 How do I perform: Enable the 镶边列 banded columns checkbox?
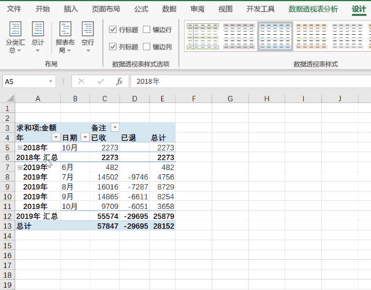(147, 46)
